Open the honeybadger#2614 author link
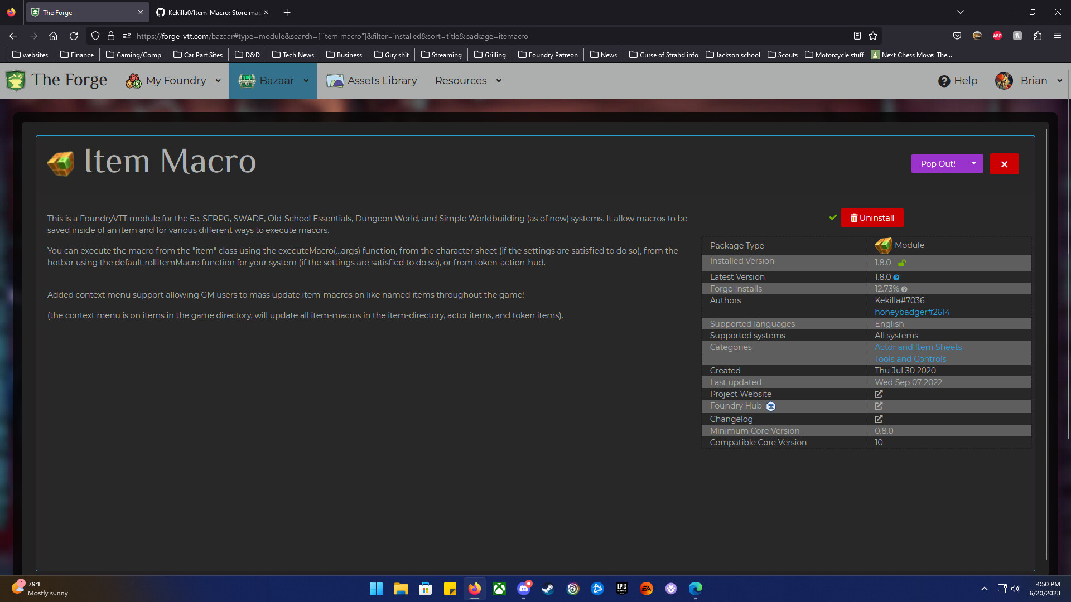The height and width of the screenshot is (602, 1071). tap(912, 312)
